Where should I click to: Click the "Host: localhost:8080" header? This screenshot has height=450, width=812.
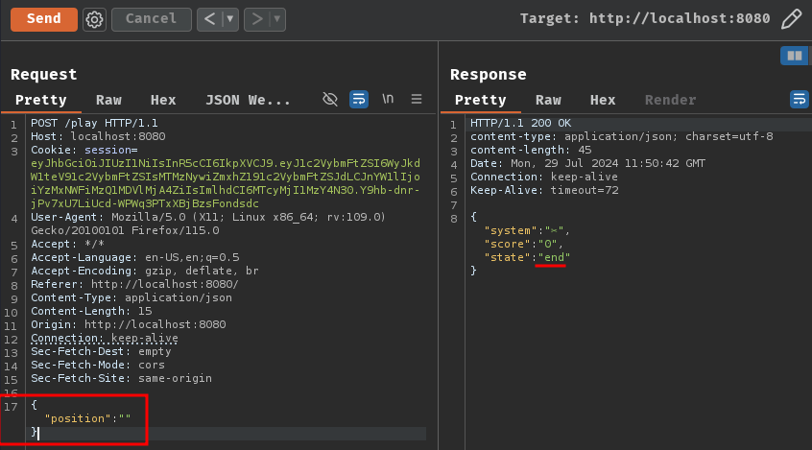[x=98, y=136]
